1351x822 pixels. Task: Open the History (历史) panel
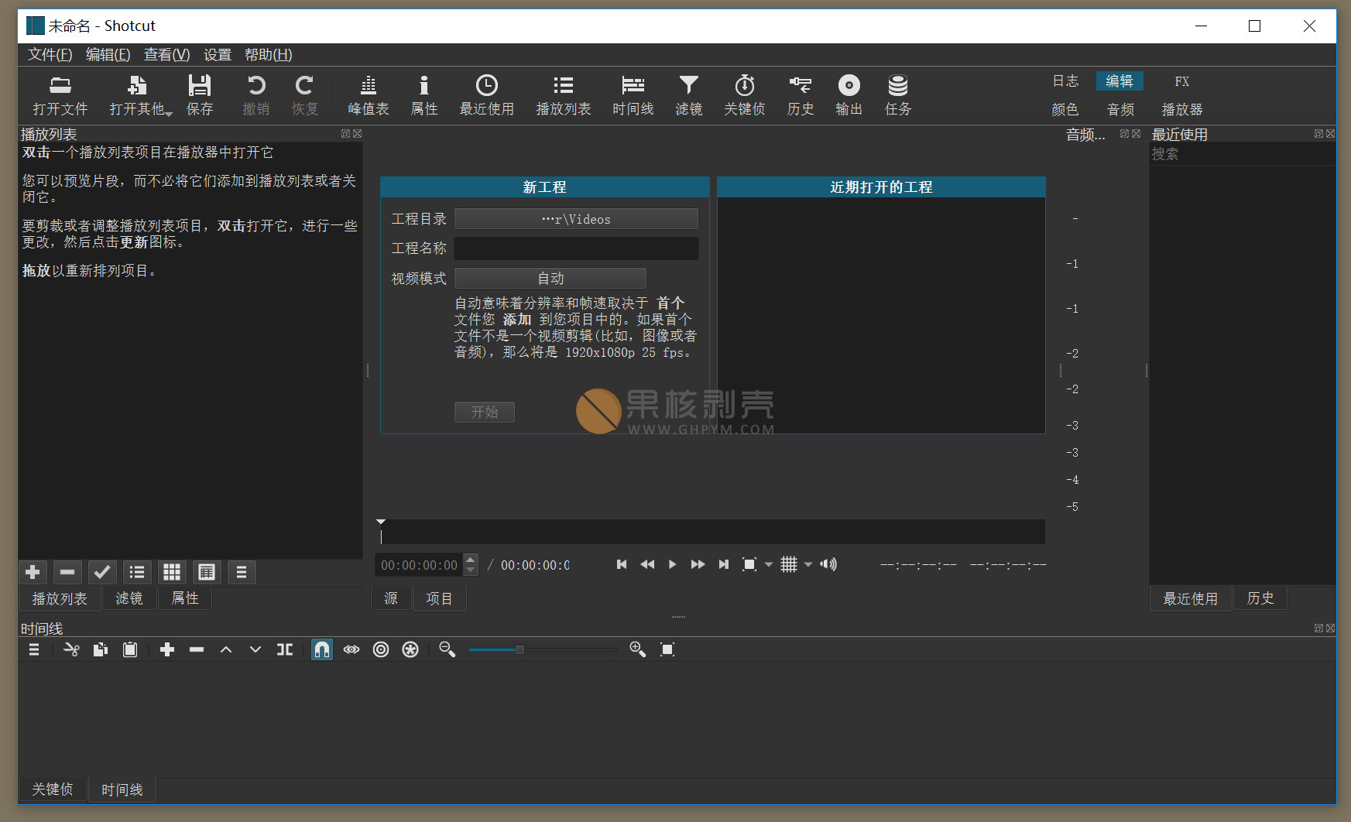tap(800, 94)
